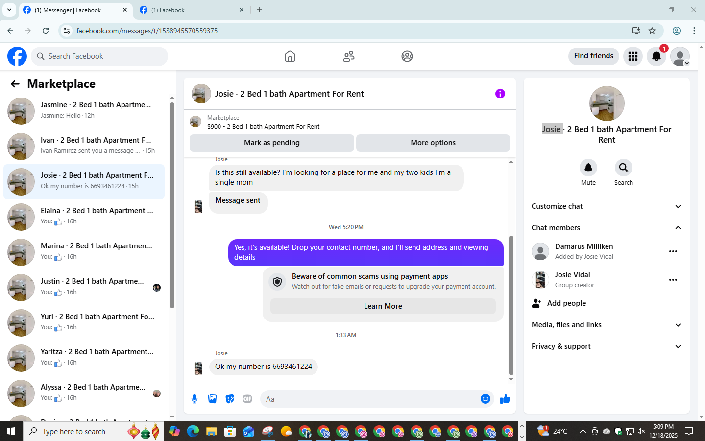705x441 pixels.
Task: Go back using the Marketplace arrow
Action: point(15,84)
